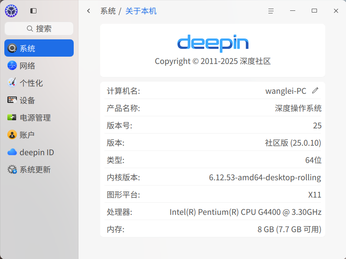Toggle the sidebar panel icon

click(33, 11)
